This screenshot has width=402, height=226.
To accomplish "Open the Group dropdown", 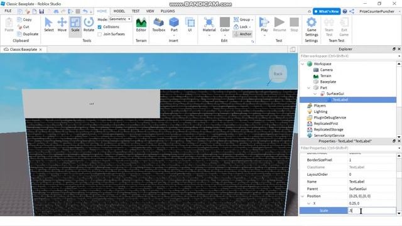I will pyautogui.click(x=243, y=19).
